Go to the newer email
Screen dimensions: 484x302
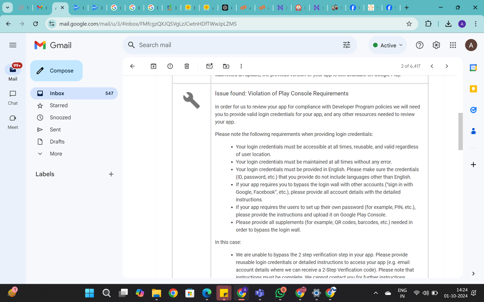coord(432,66)
